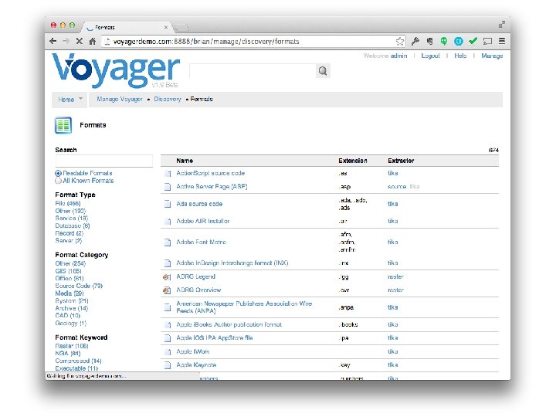
Task: Open Active Server Page (ASP) format
Action: 212,187
